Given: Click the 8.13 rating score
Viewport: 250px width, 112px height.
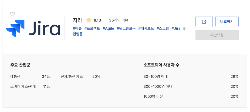Looking at the screenshot, I should coord(97,20).
